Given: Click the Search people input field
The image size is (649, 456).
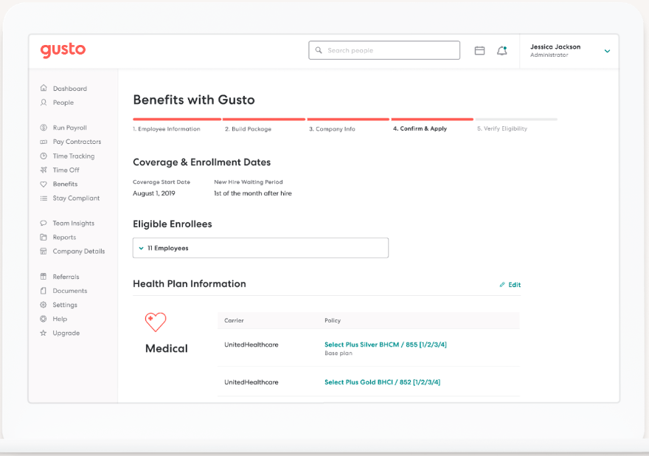Looking at the screenshot, I should coord(384,50).
